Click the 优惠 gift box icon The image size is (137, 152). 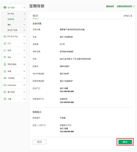coord(5,99)
